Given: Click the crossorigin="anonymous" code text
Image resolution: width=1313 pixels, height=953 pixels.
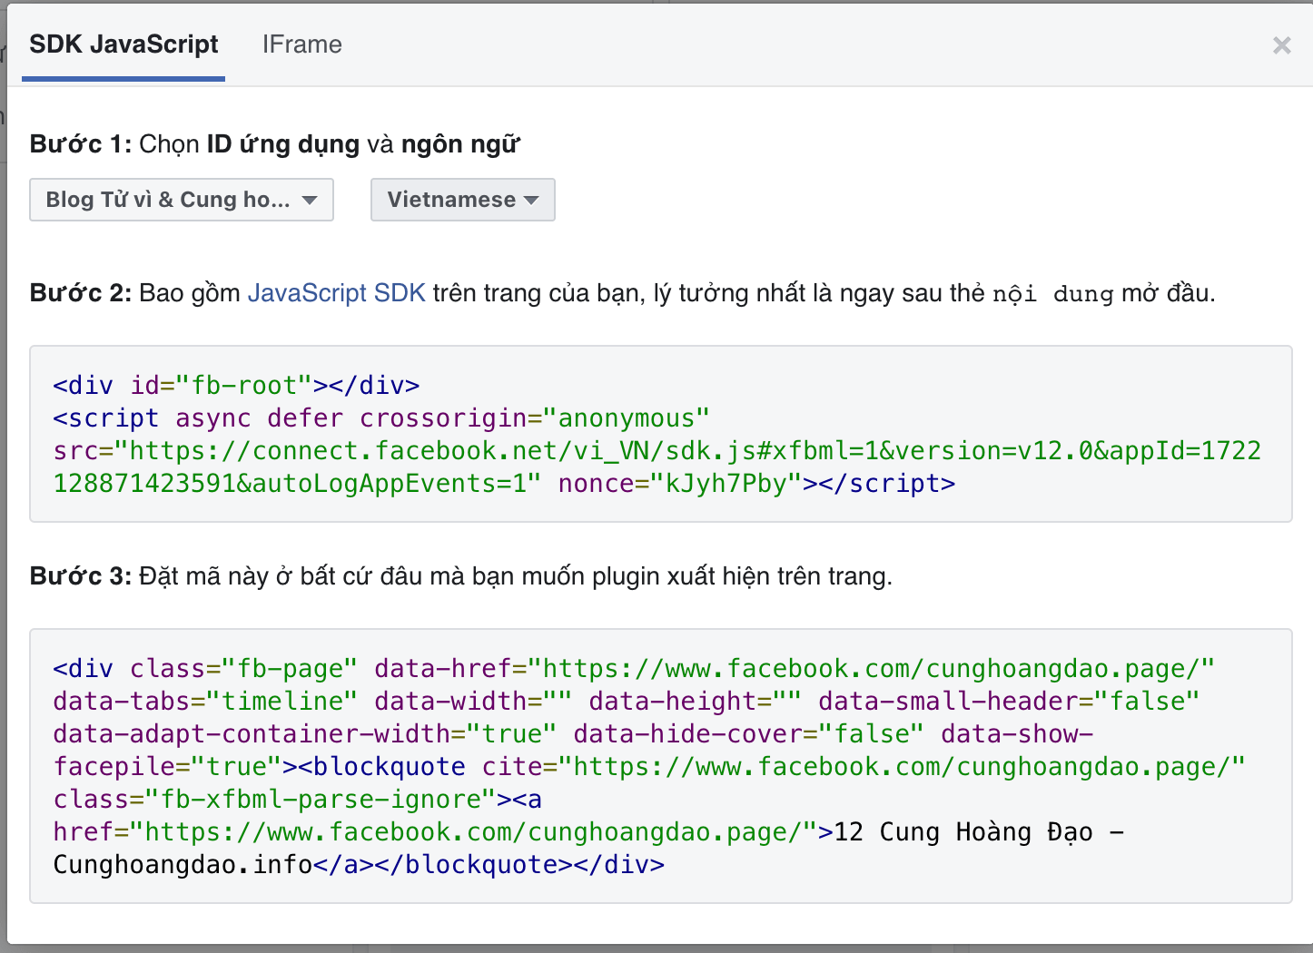Looking at the screenshot, I should [534, 418].
